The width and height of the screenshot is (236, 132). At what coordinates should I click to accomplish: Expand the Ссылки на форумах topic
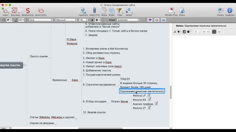(x=56, y=125)
